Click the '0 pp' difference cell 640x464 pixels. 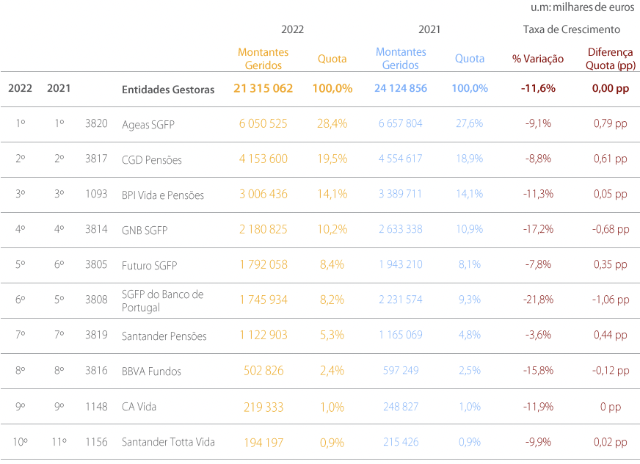[x=610, y=407]
